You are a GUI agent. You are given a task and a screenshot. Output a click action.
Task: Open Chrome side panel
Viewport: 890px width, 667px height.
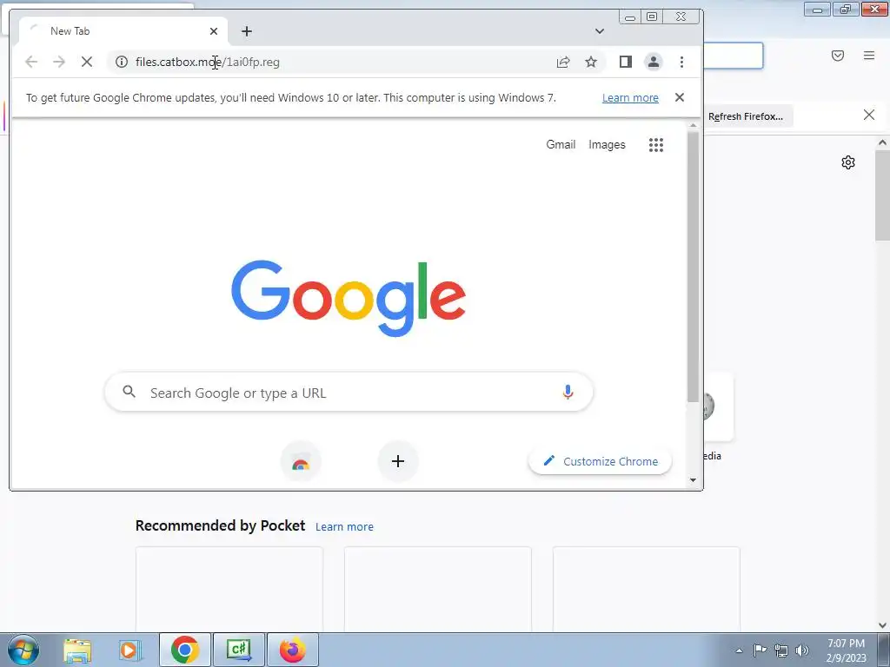626,62
